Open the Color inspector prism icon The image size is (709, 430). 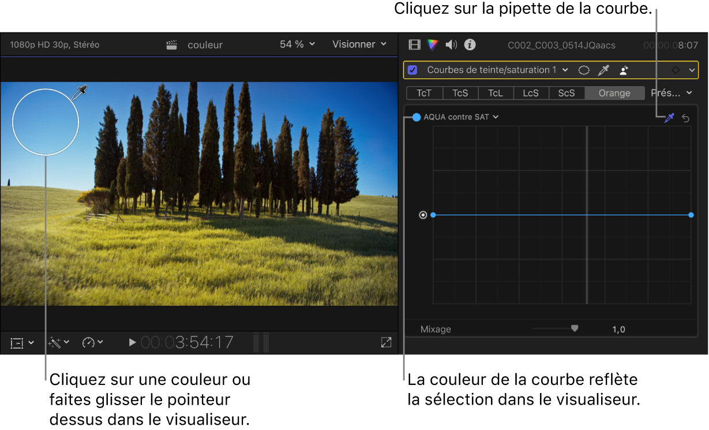433,44
